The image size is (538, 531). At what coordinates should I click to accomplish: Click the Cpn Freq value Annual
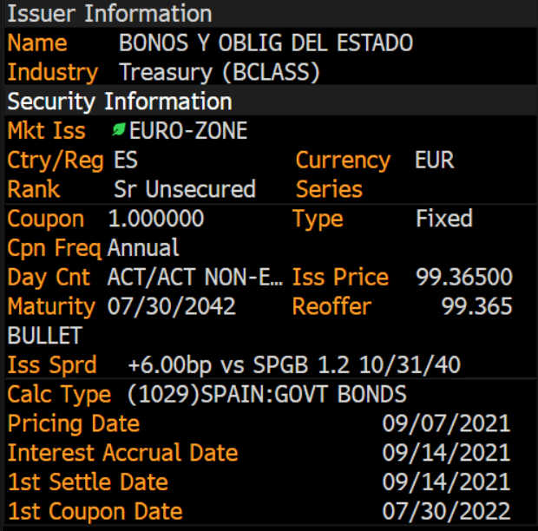(x=143, y=247)
